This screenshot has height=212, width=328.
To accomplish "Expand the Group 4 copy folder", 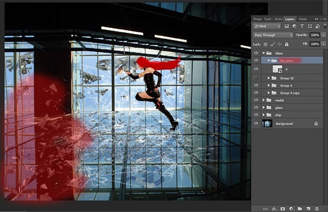I will 268,93.
